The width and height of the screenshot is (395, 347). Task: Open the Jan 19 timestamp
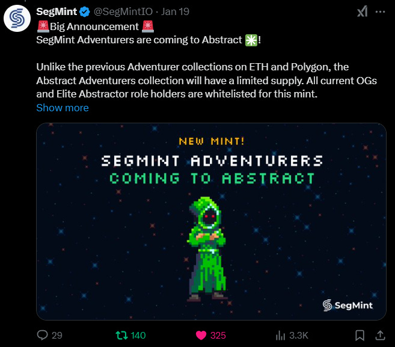point(175,11)
